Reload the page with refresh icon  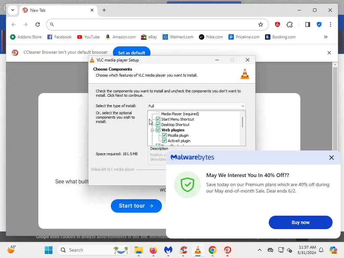(38, 24)
